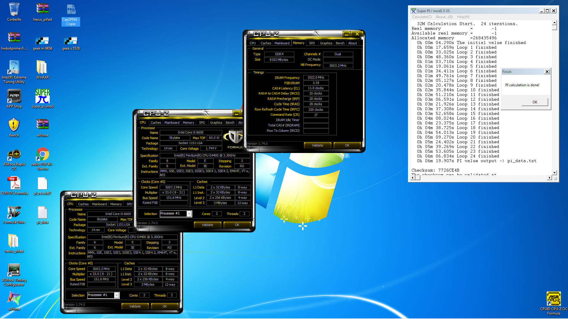Viewport: 568px width, 319px height.
Task: Open Processor #1 dropdown in bottom-left CPU-Z window
Action: coord(117,295)
